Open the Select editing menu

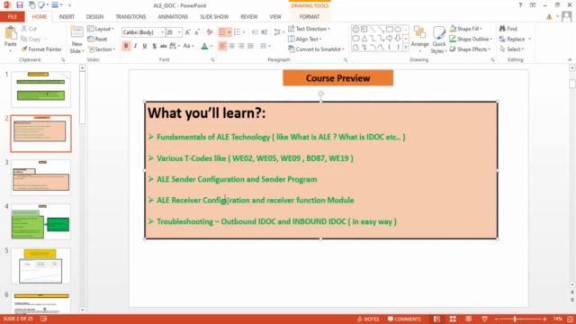(x=512, y=49)
